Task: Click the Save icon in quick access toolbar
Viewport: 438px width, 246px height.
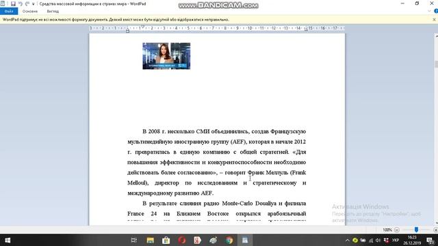Action: tap(13, 4)
